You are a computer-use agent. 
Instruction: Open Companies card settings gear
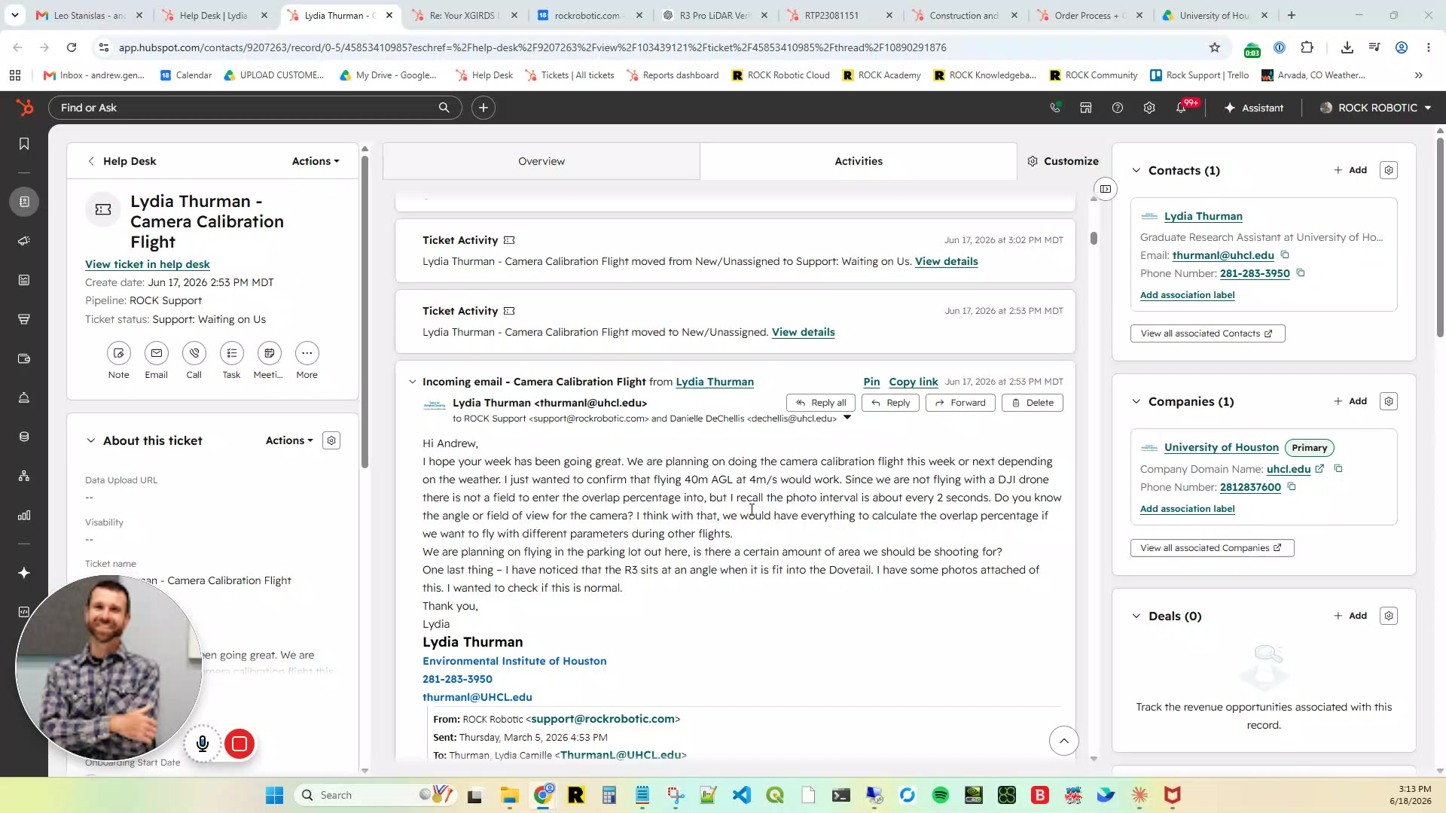coord(1389,401)
